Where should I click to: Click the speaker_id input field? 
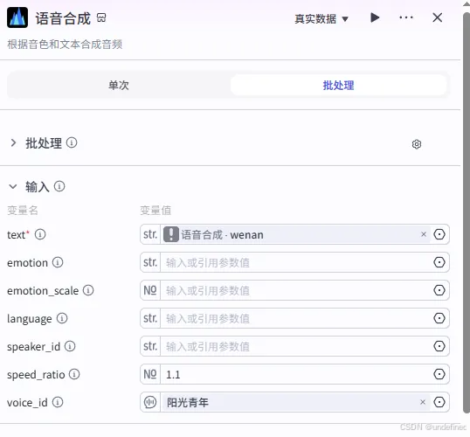pos(295,346)
